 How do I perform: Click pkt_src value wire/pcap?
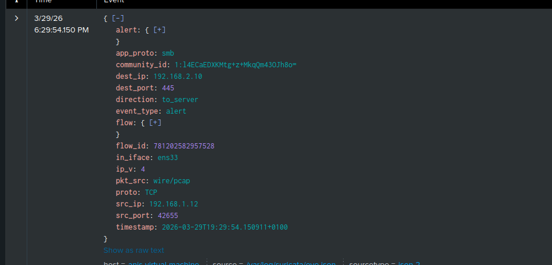172,181
